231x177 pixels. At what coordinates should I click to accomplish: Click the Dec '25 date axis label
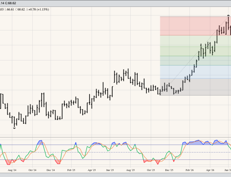click(x=169, y=170)
